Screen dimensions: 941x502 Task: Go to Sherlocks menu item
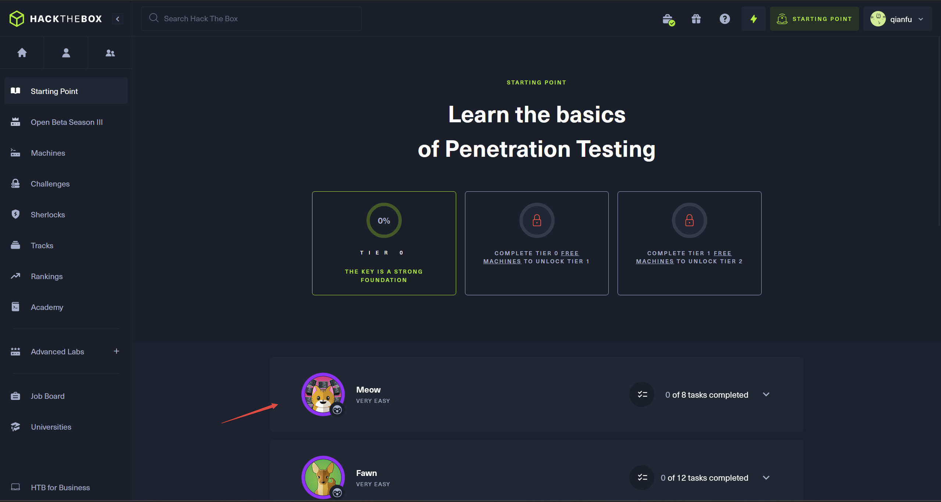click(48, 215)
